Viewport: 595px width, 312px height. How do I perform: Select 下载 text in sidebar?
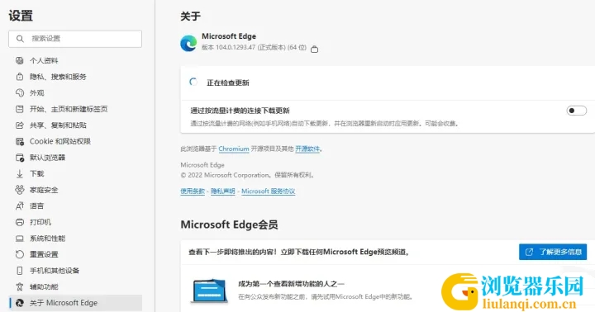(37, 173)
